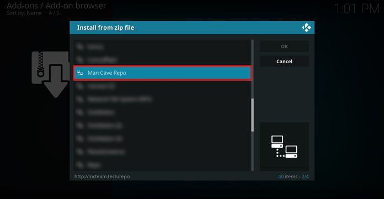Image resolution: width=384 pixels, height=199 pixels.
Task: Click the vertical scrollbar of the file list
Action: click(253, 106)
